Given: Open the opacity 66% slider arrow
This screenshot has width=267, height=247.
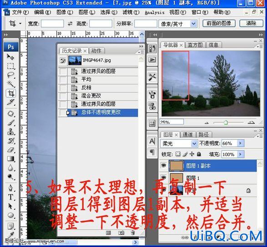Looking at the screenshot, I should point(241,143).
